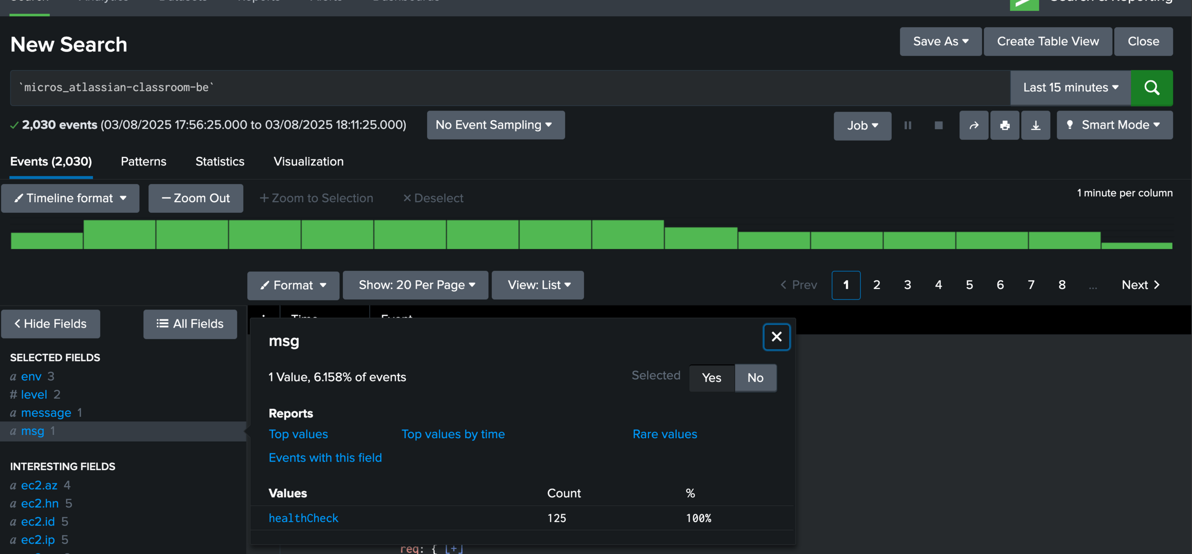Viewport: 1192px width, 554px height.
Task: Hide the fields sidebar
Action: tap(51, 324)
